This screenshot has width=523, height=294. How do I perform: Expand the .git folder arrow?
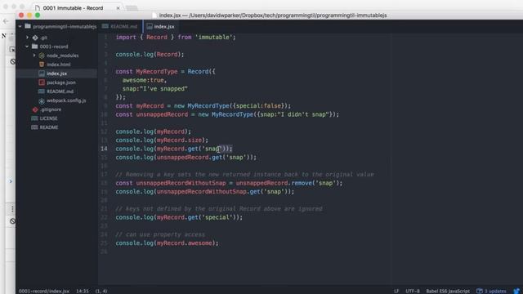[x=27, y=38]
